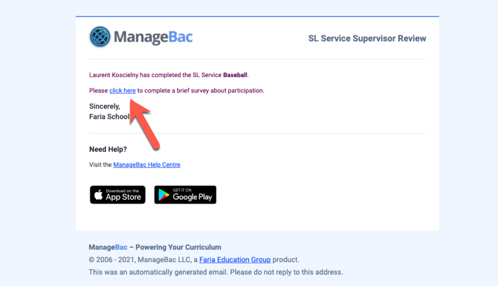This screenshot has width=498, height=286.
Task: Select the bold Baseball service name
Action: [235, 75]
